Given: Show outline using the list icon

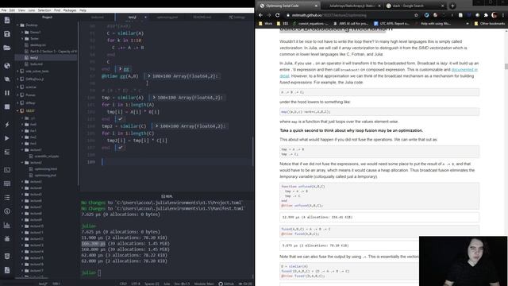Looking at the screenshot, I should coord(7,198).
